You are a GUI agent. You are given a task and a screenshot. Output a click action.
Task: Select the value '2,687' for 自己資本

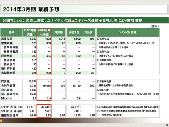[33, 90]
